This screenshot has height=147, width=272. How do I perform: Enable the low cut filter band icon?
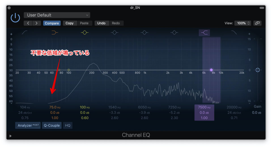click(25, 33)
